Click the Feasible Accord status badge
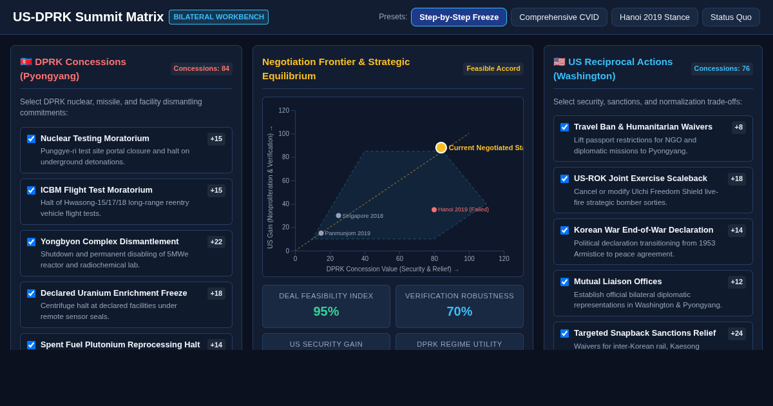This screenshot has width=773, height=406. point(493,69)
